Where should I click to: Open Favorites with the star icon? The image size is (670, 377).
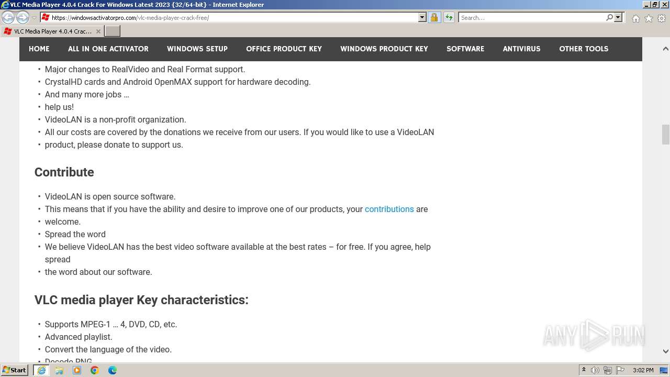pos(649,18)
